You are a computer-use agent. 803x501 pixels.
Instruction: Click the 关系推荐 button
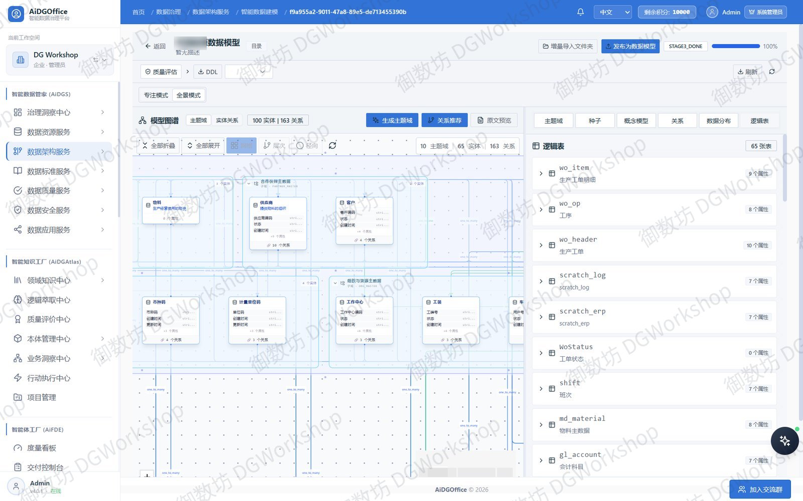pos(445,120)
